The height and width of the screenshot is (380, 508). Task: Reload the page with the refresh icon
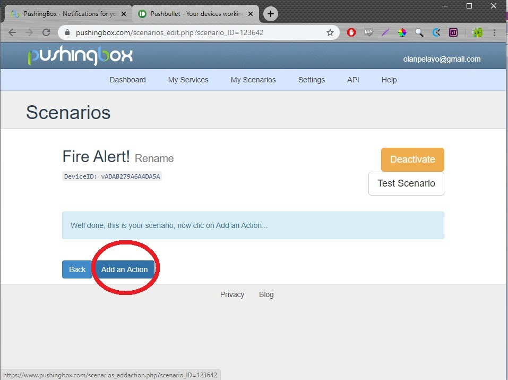(46, 32)
